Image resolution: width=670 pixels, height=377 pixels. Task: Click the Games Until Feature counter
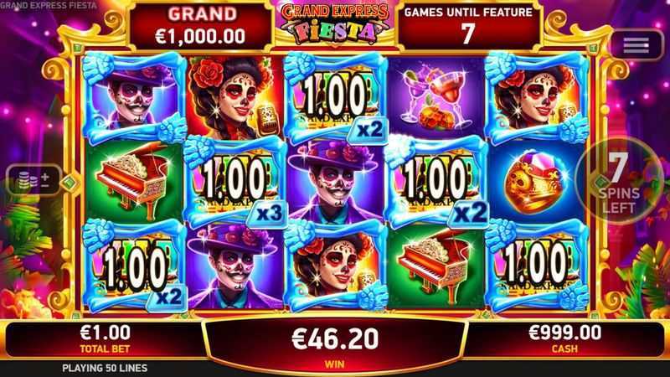[x=469, y=27]
